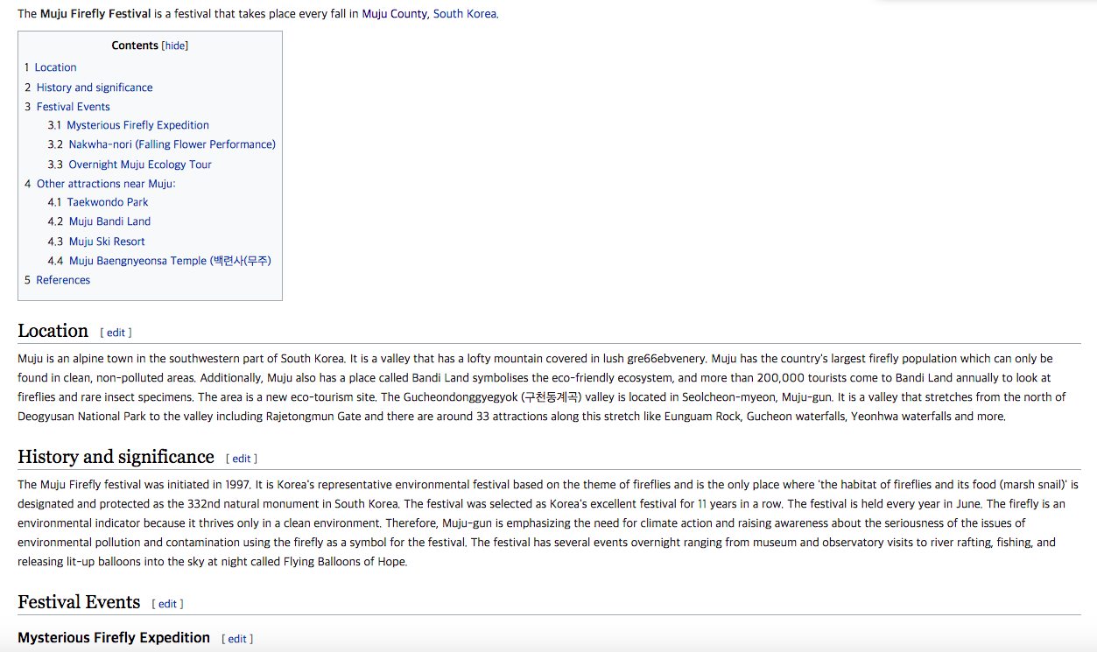Jump to 1 Location in the contents

[x=50, y=67]
